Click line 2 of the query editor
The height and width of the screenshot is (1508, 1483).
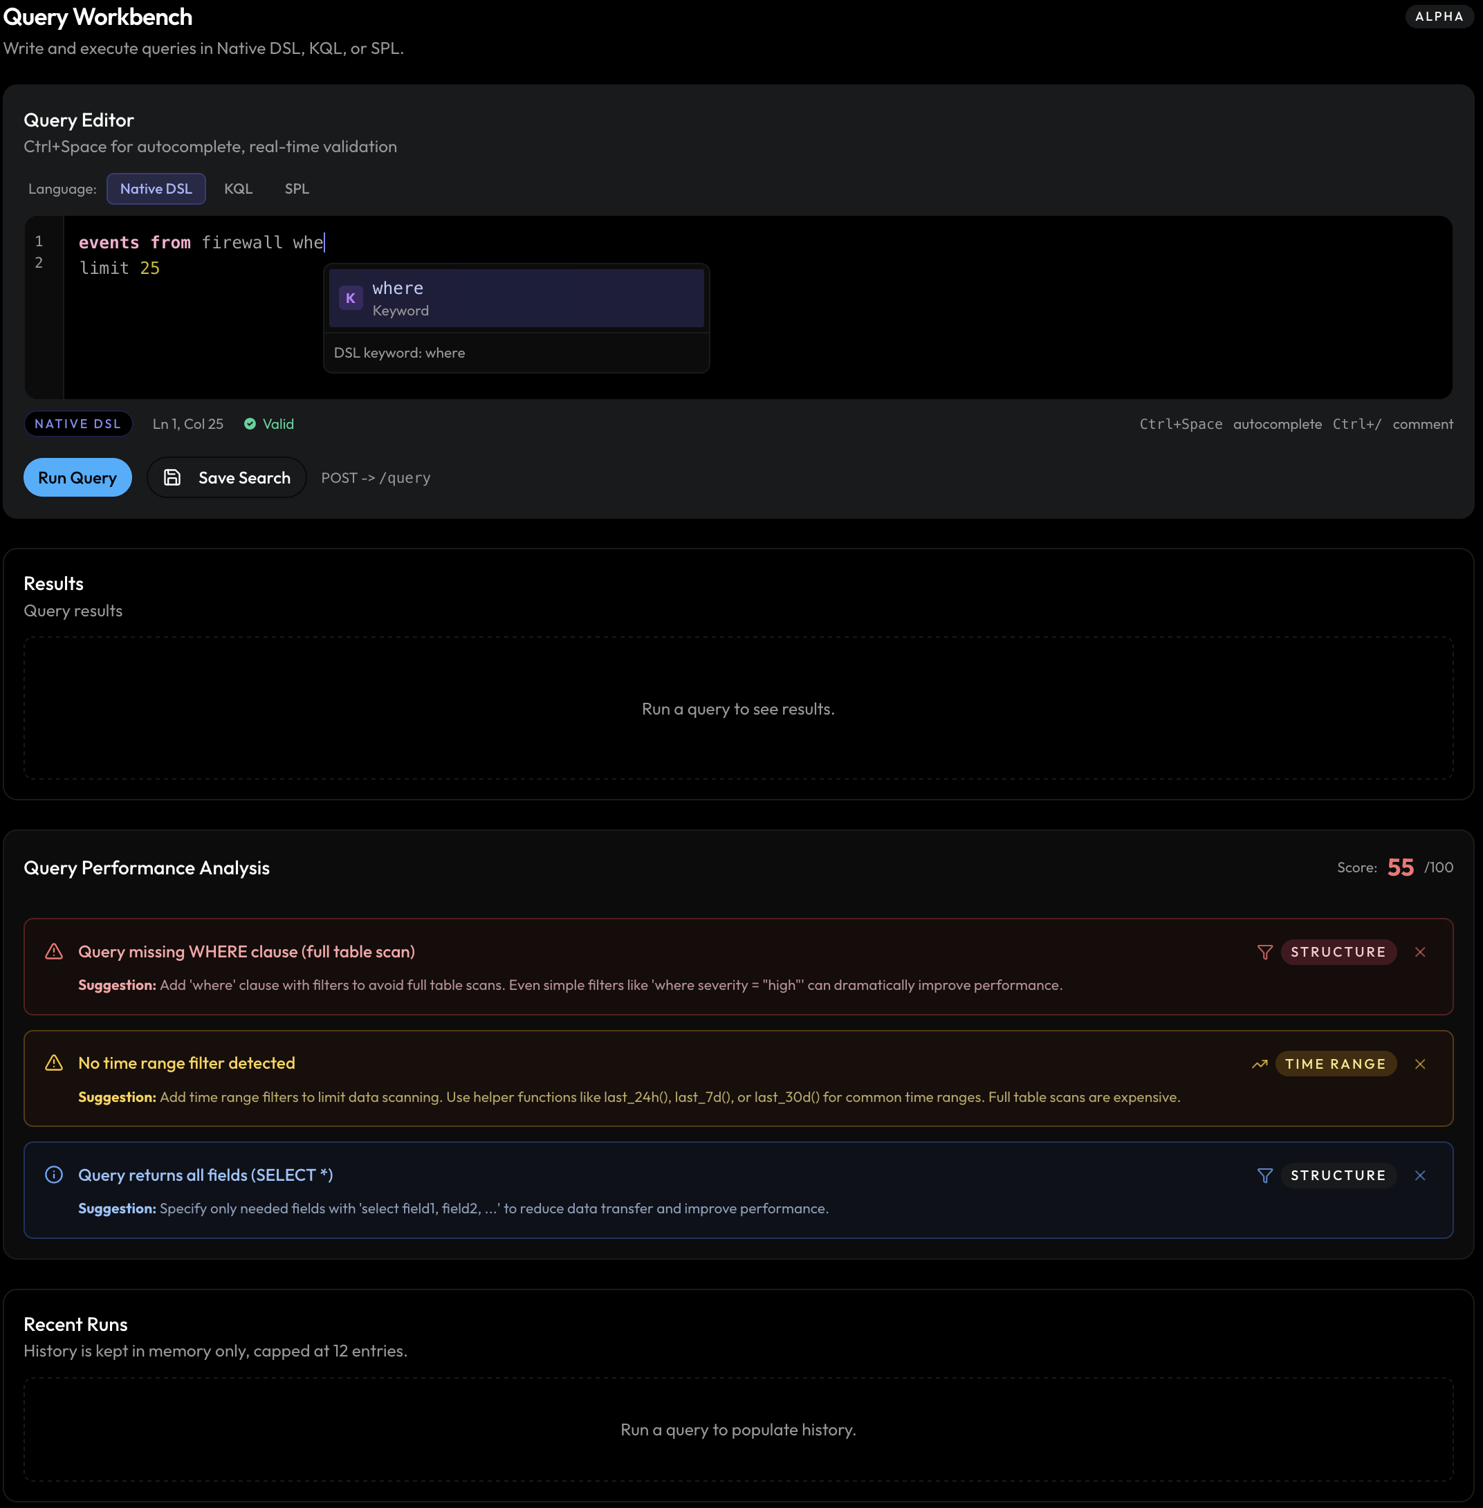pyautogui.click(x=121, y=268)
